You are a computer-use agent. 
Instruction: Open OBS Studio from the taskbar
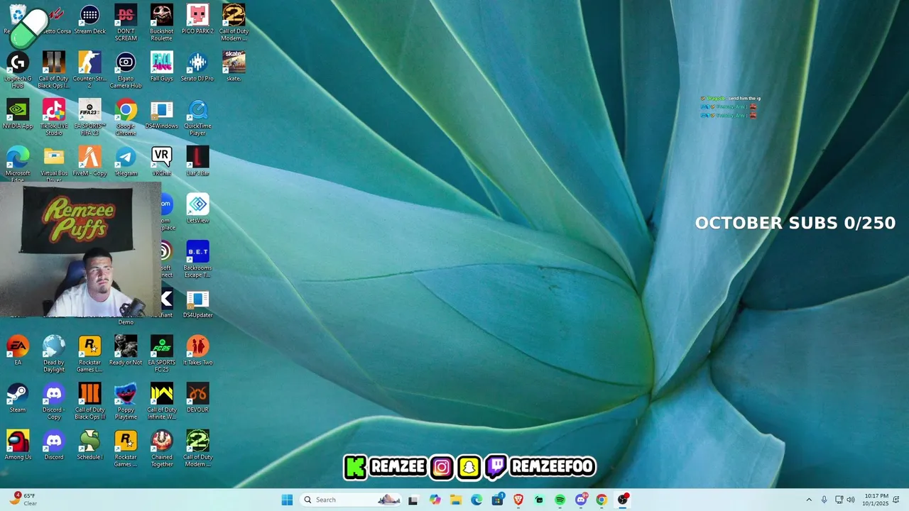click(x=623, y=500)
